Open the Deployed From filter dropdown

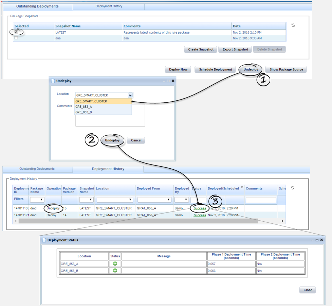(x=154, y=200)
